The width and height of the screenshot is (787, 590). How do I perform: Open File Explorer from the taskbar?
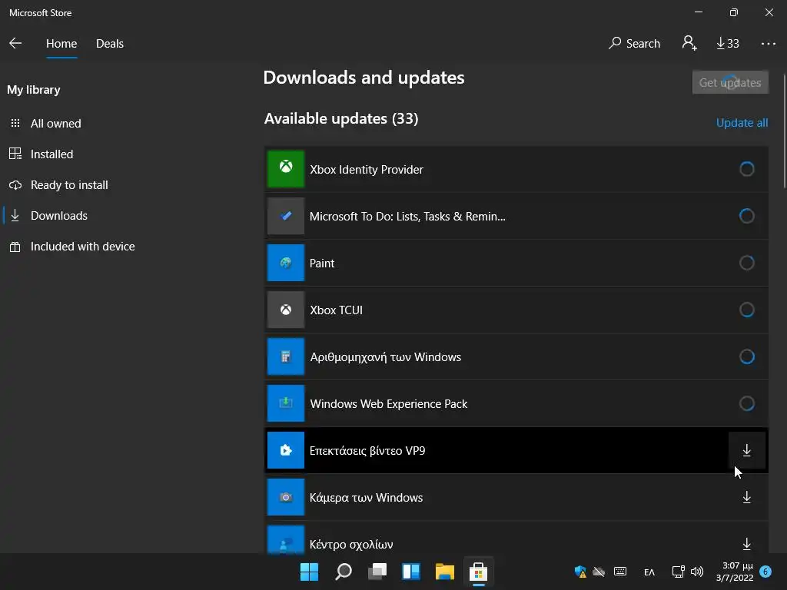[445, 572]
